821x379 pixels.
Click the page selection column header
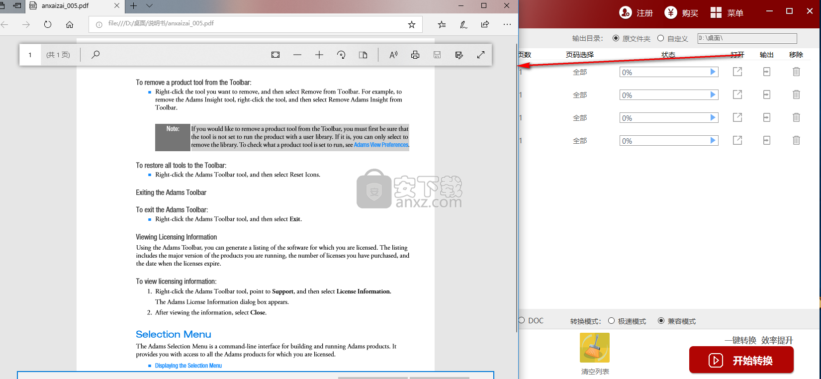click(x=580, y=55)
